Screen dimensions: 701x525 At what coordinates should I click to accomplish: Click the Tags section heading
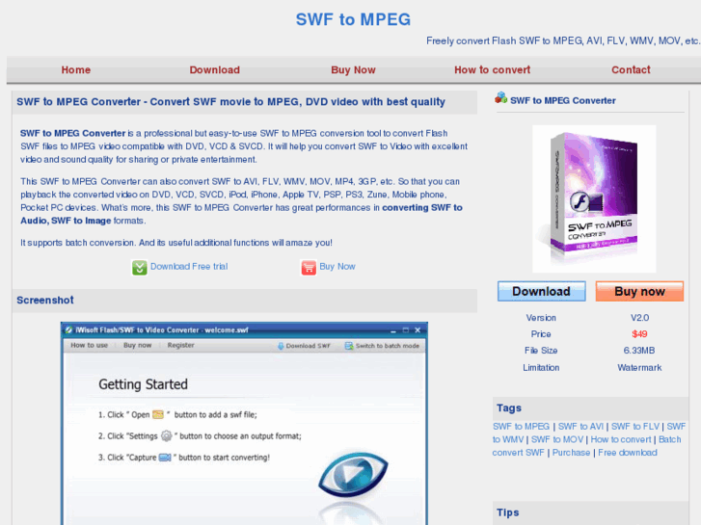coord(509,407)
